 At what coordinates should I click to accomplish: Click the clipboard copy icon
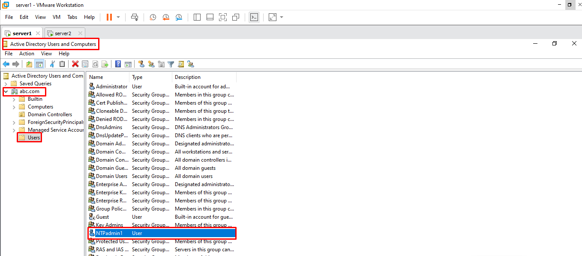pyautogui.click(x=62, y=64)
